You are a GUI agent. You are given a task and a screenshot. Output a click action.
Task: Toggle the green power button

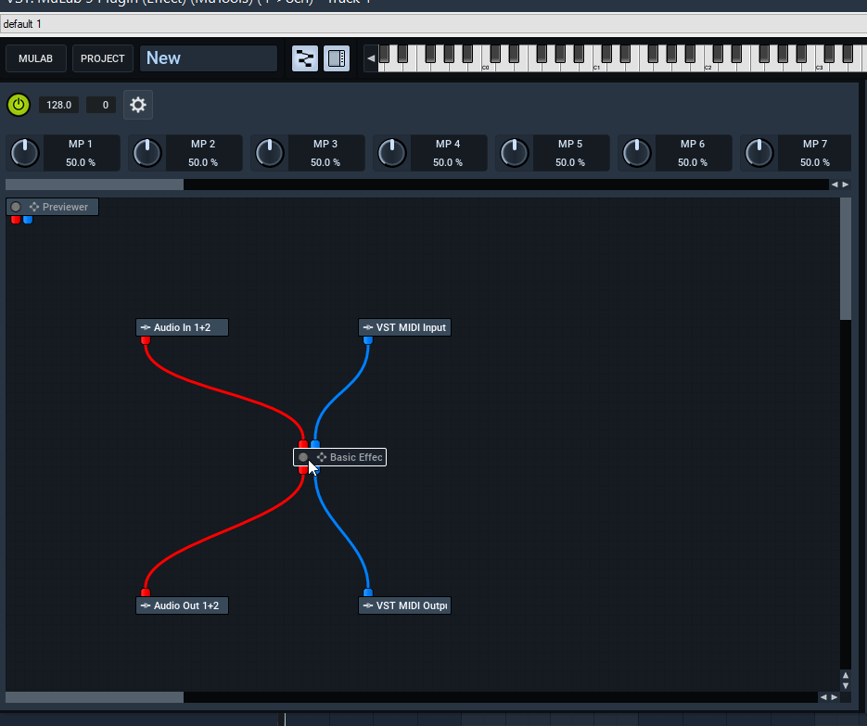point(19,105)
